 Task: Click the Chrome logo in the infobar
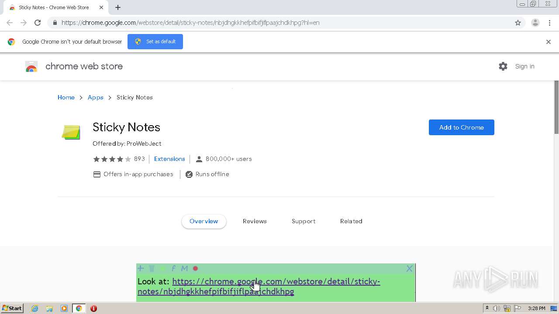[11, 42]
